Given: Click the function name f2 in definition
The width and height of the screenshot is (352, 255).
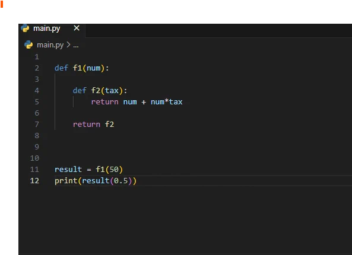Looking at the screenshot, I should point(96,90).
